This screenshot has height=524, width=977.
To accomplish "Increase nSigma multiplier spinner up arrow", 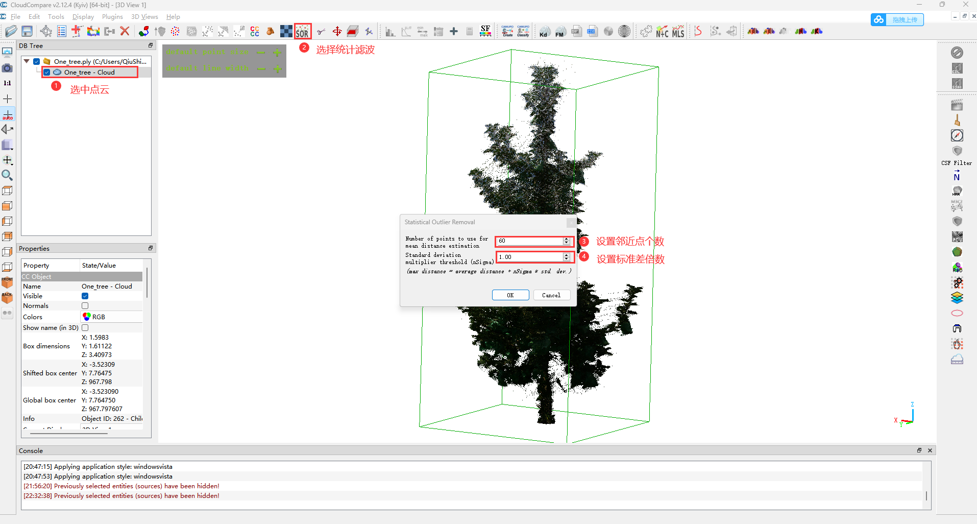I will point(567,255).
